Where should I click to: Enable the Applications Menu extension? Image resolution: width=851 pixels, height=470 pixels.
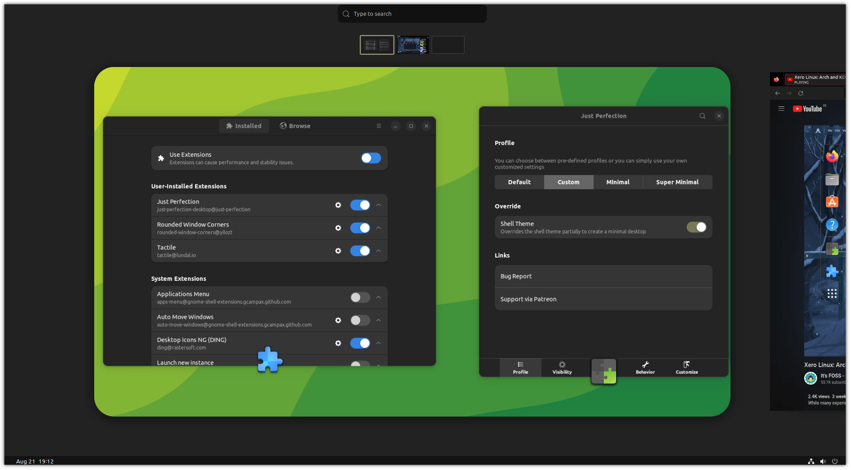pyautogui.click(x=360, y=297)
